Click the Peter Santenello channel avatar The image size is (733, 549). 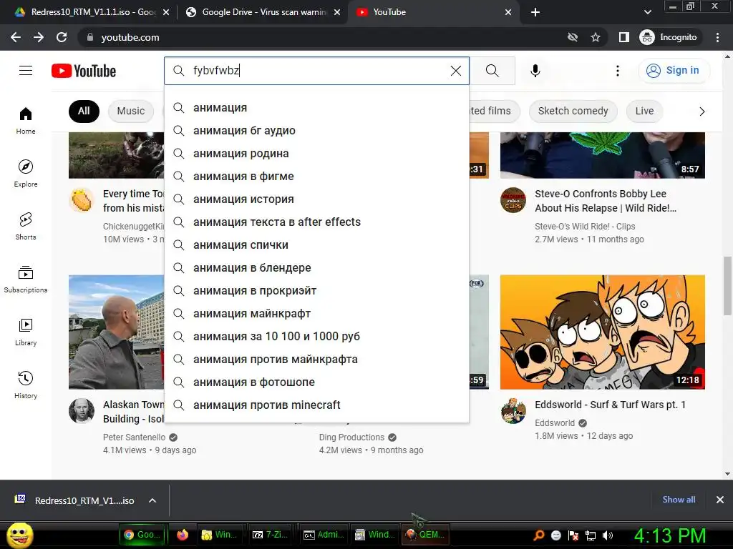tap(82, 411)
